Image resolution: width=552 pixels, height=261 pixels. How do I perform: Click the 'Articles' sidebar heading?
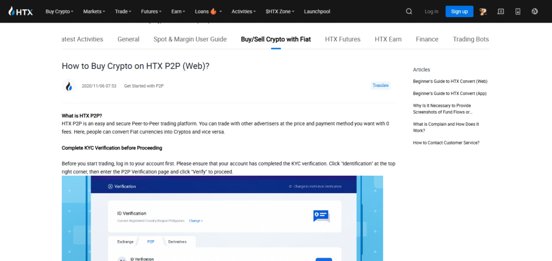point(422,70)
